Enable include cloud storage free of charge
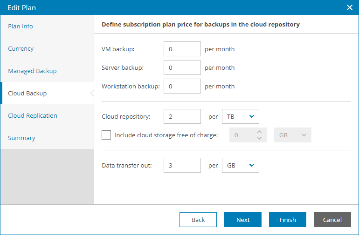Image resolution: width=359 pixels, height=235 pixels. pyautogui.click(x=106, y=135)
